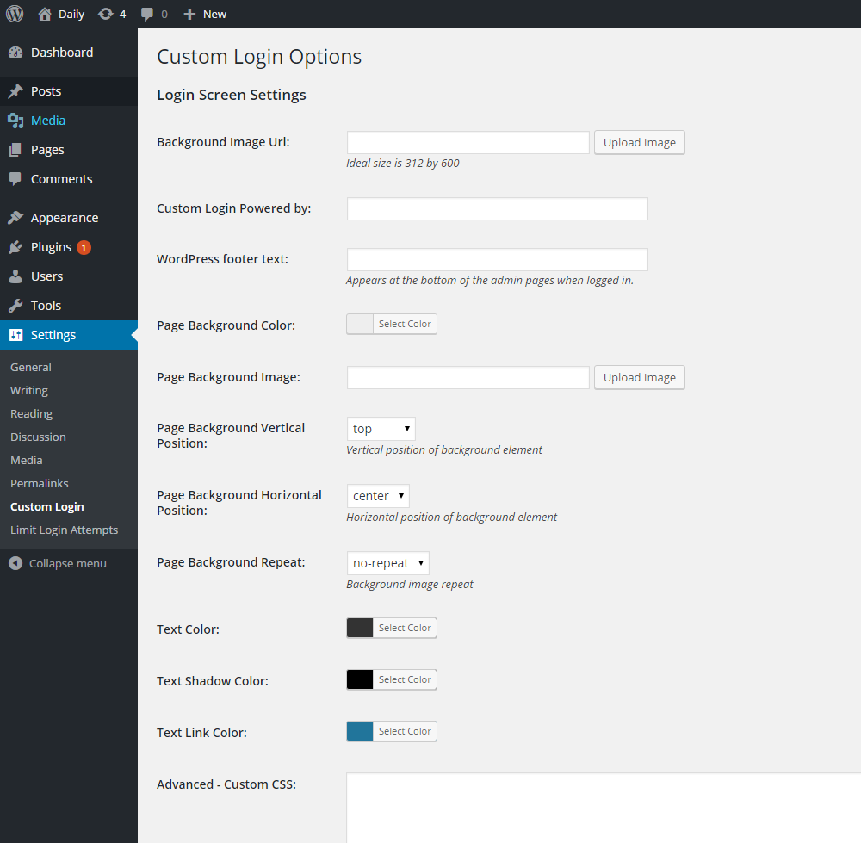Click the WordPress logo icon
This screenshot has width=861, height=843.
[15, 14]
